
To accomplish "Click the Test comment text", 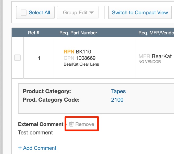I will point(35,133).
